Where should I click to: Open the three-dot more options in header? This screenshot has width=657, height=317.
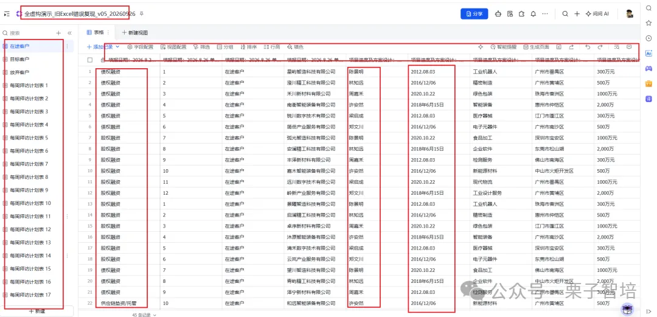tap(544, 14)
